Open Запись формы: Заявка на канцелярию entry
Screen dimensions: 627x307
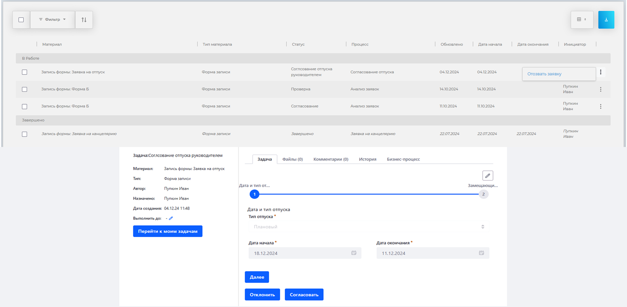[79, 134]
